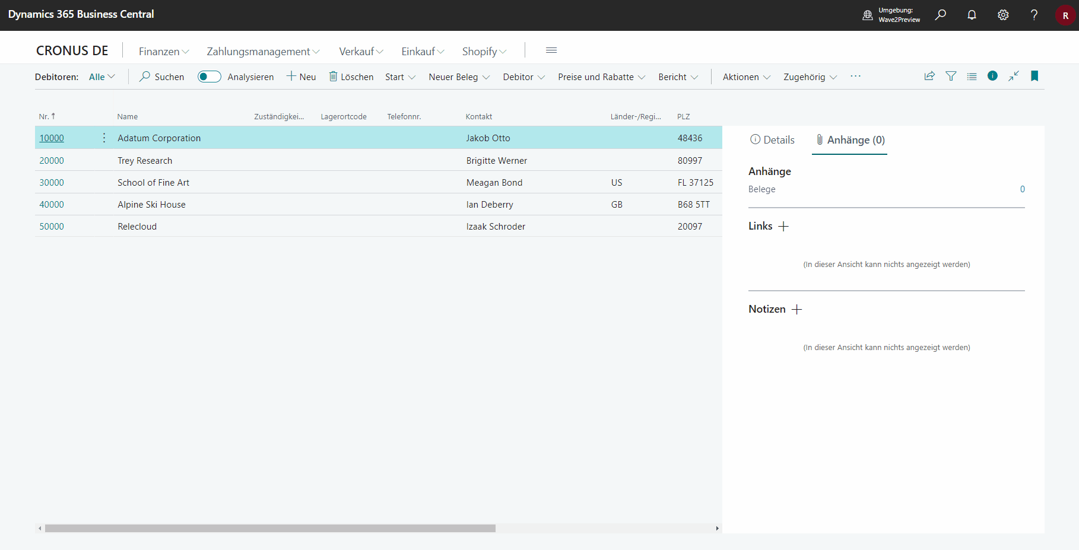Open customer number 40000 link
This screenshot has width=1079, height=550.
point(52,205)
